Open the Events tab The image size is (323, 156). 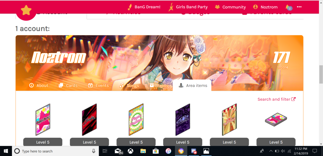(x=98, y=85)
